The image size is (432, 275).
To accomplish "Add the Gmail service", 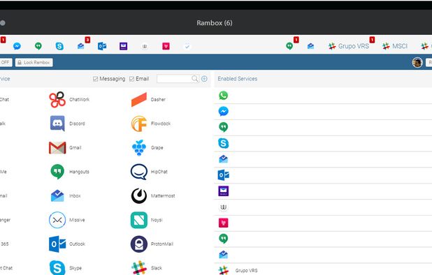I will (x=65, y=148).
